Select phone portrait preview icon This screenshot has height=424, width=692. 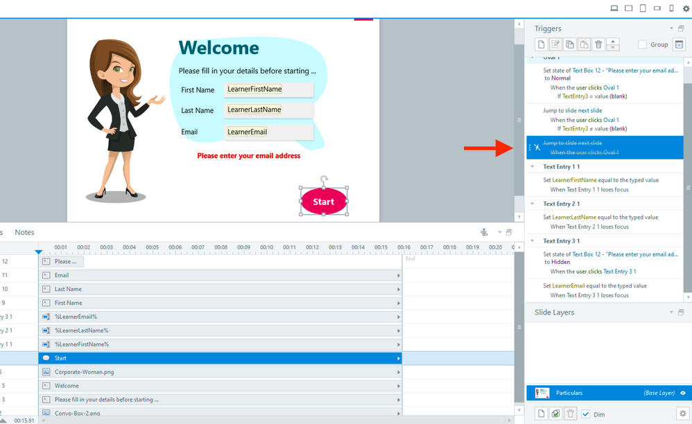coord(671,8)
